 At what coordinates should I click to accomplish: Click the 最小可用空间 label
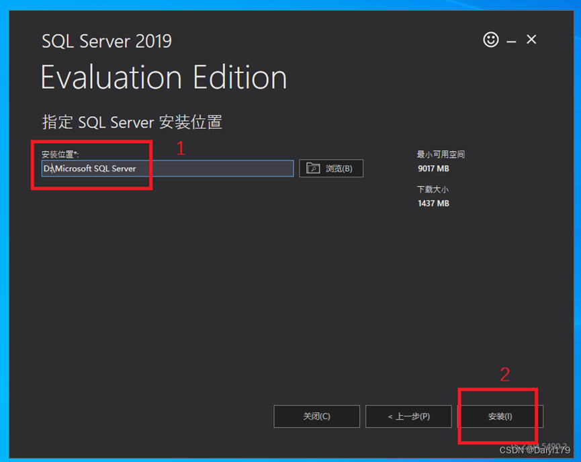[x=441, y=154]
